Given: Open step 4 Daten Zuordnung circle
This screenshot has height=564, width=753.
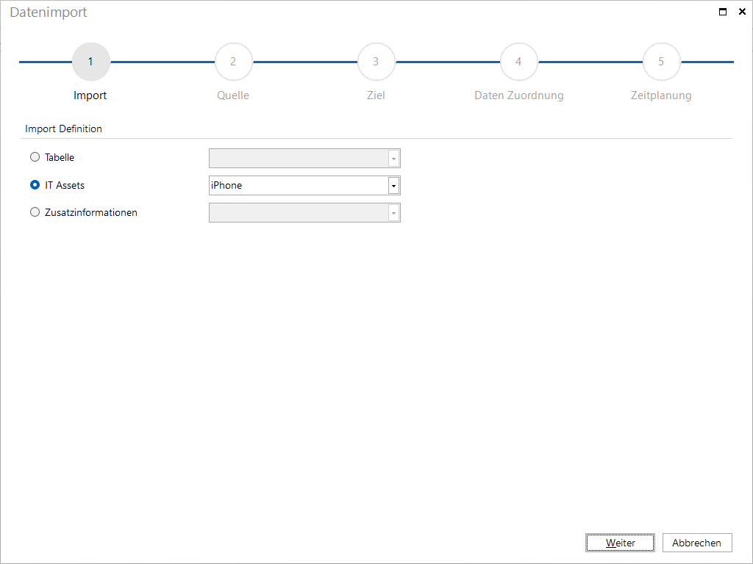Looking at the screenshot, I should (518, 62).
